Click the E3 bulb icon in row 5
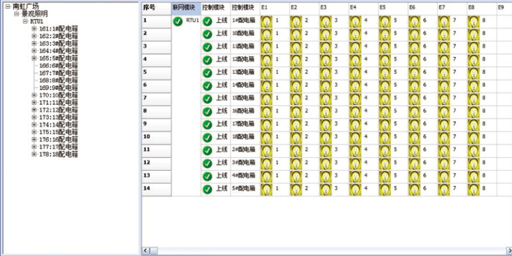Screen dimensions: 512x256 tap(326, 73)
